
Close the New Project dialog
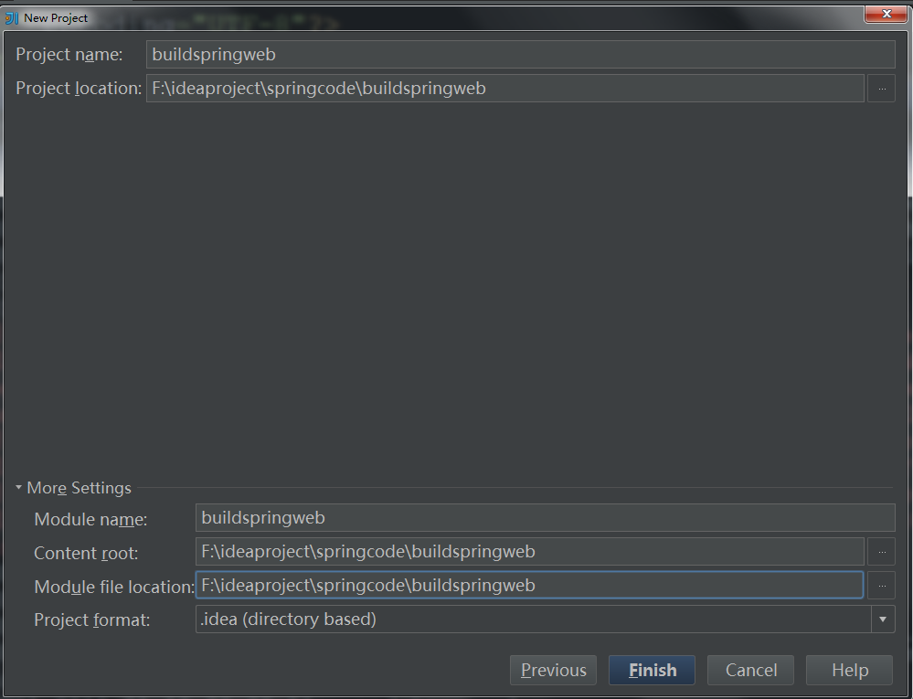click(x=885, y=14)
